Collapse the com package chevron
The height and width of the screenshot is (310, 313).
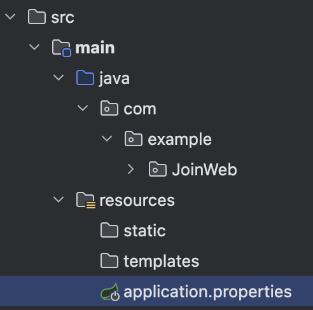[83, 108]
